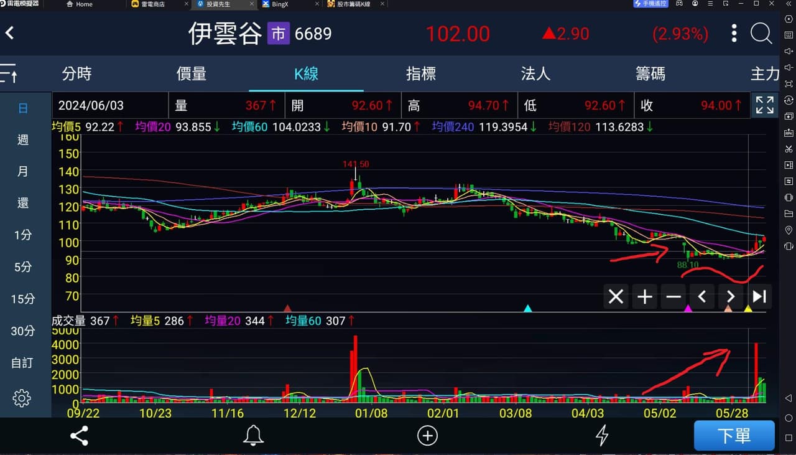Move crosshair to previous candle
Viewport: 796px width, 455px height.
(702, 297)
